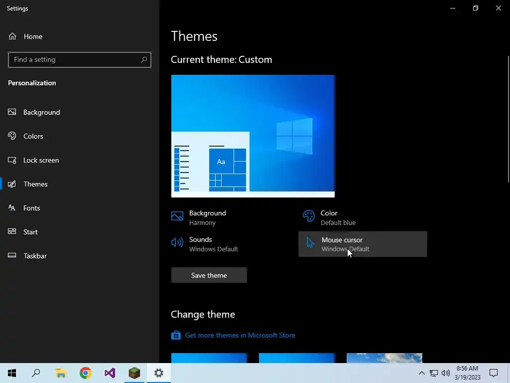Click the Save theme button
The width and height of the screenshot is (510, 383).
click(209, 275)
